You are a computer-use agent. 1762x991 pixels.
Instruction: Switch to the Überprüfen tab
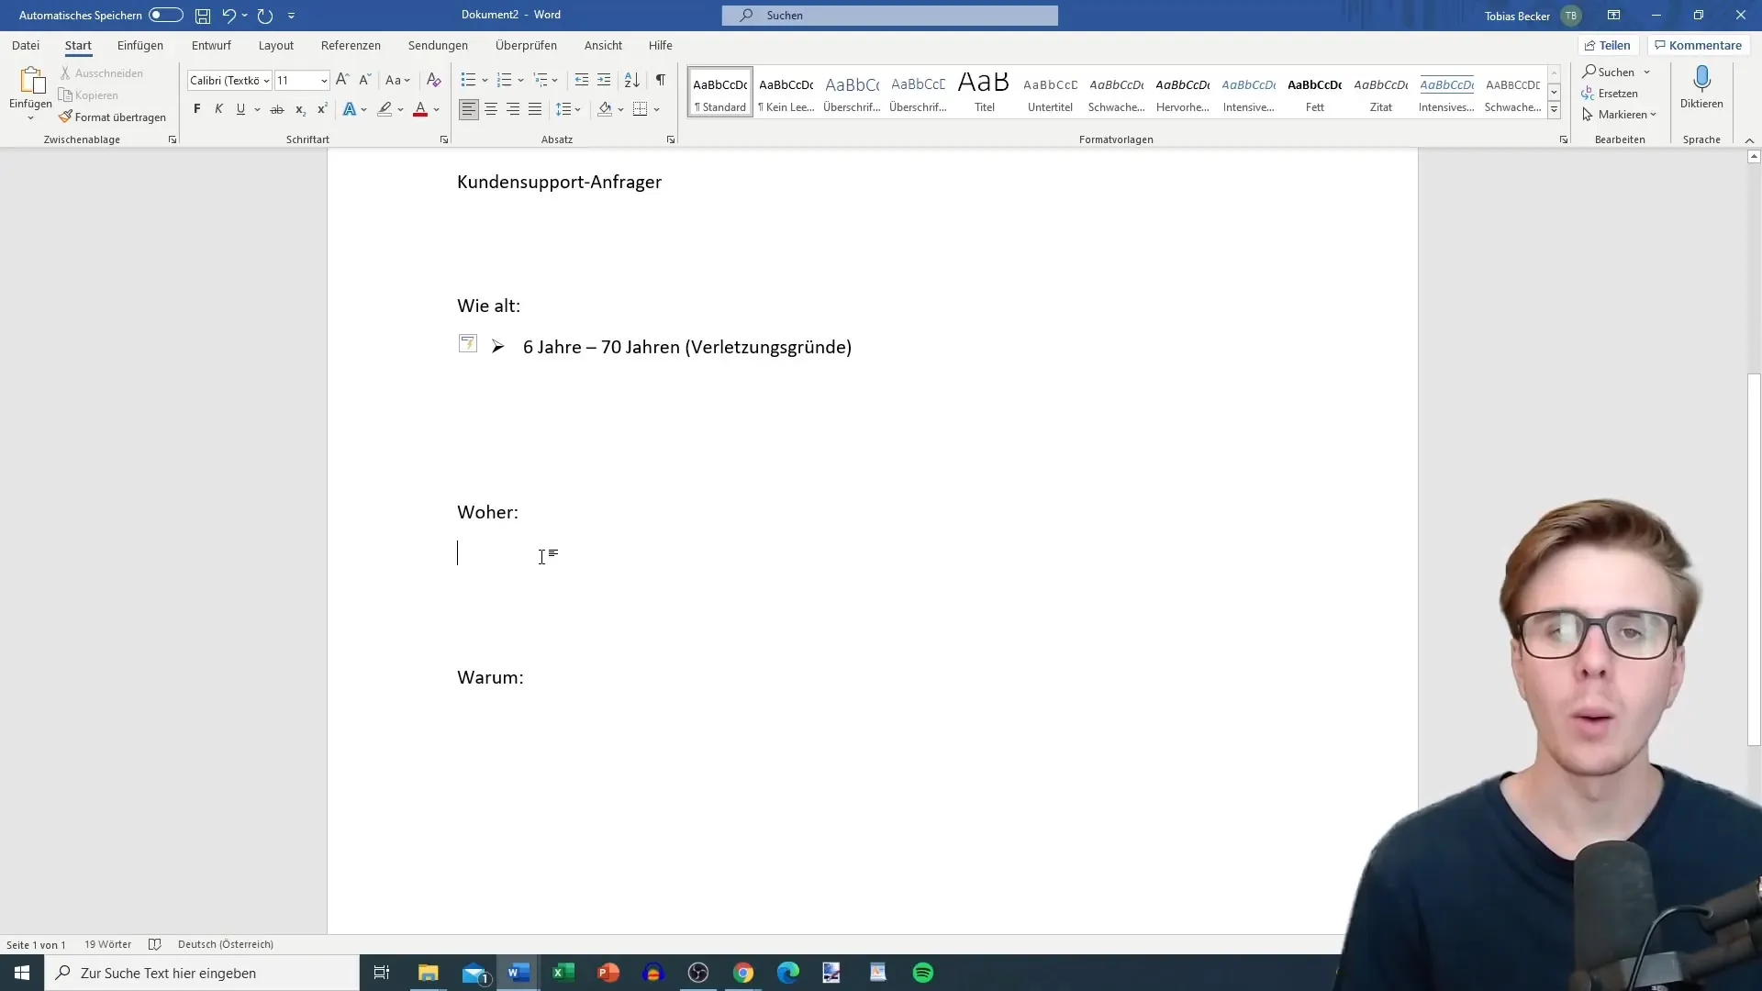pos(526,45)
